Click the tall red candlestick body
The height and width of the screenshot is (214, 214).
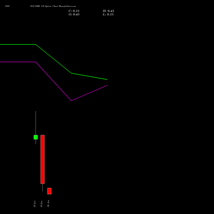(x=42, y=159)
